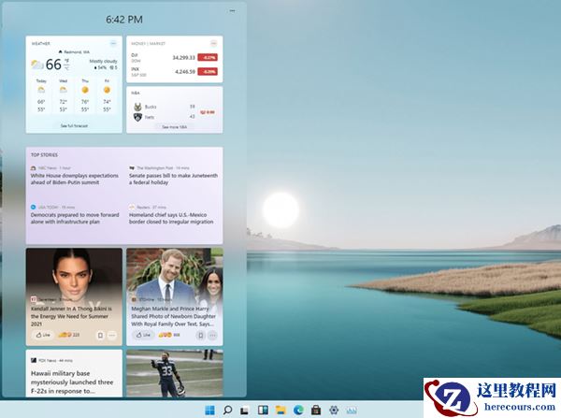View reactions on Meghan Markle article
This screenshot has height=418, width=561.
tap(169, 335)
